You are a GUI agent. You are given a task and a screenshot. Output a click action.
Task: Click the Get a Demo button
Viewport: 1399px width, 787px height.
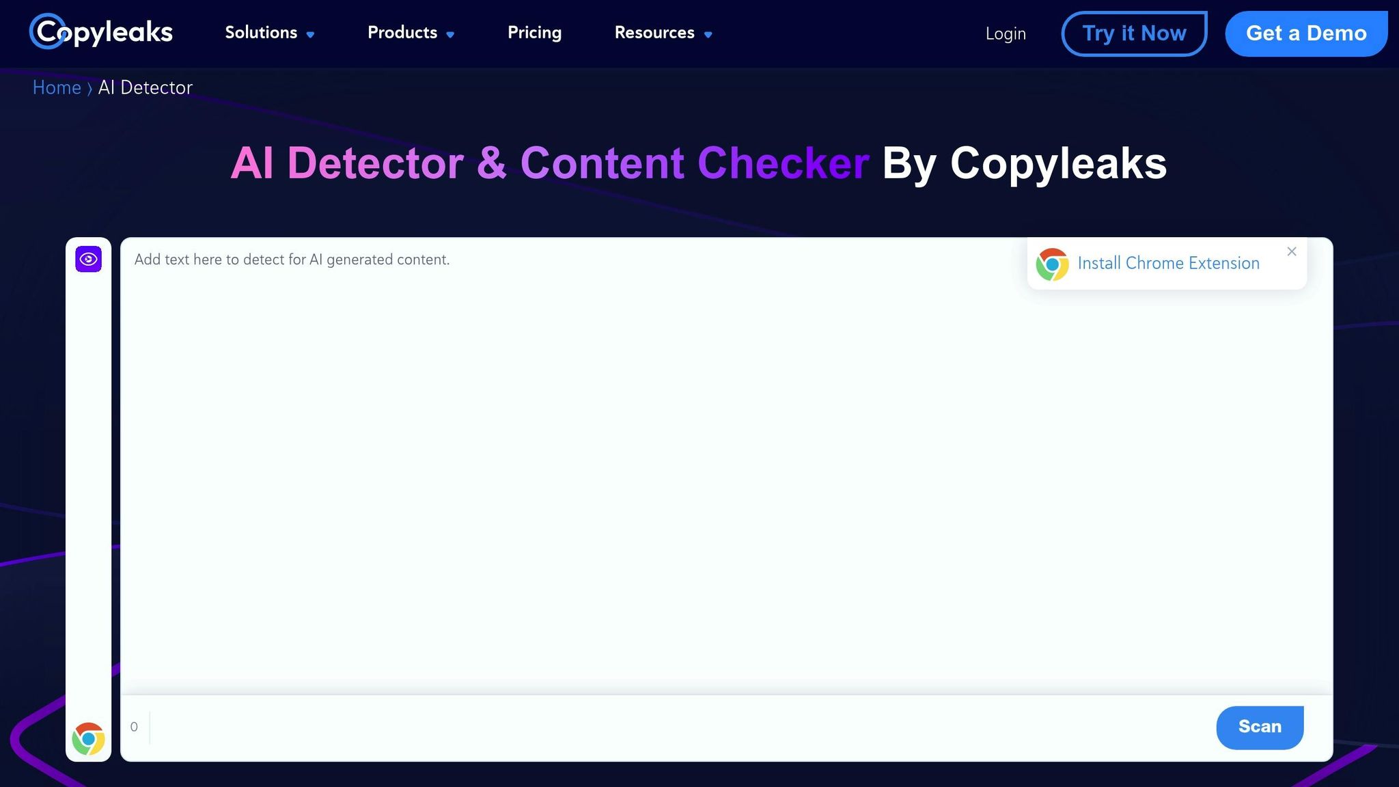pyautogui.click(x=1306, y=33)
